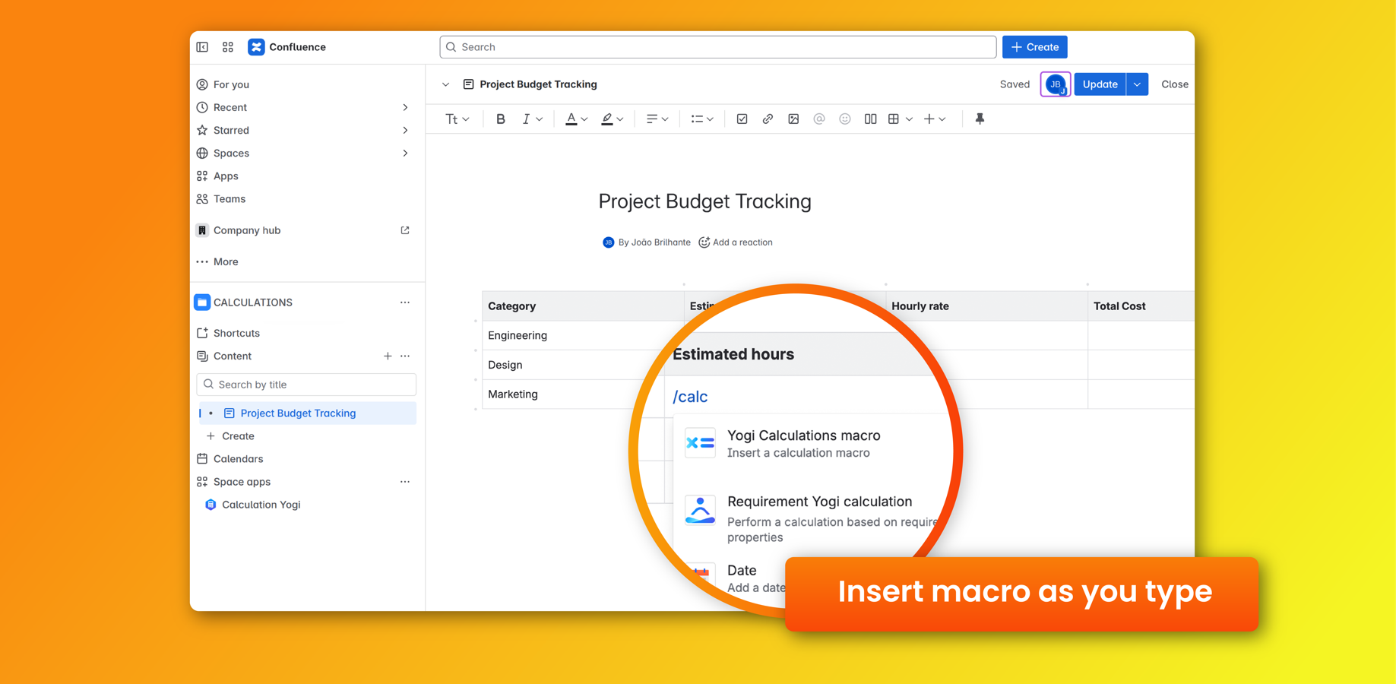Close the page editor
This screenshot has width=1396, height=684.
1174,84
